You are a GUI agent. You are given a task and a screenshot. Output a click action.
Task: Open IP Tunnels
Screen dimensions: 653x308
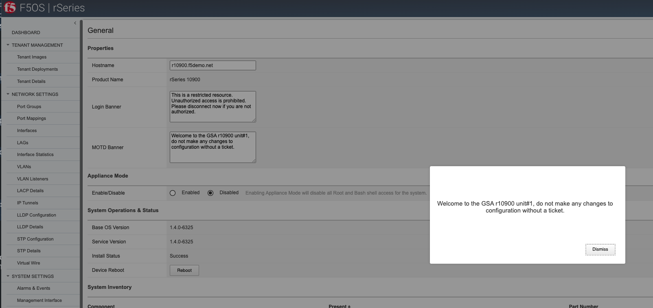pos(28,203)
